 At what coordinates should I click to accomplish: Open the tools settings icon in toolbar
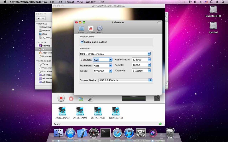91,99
